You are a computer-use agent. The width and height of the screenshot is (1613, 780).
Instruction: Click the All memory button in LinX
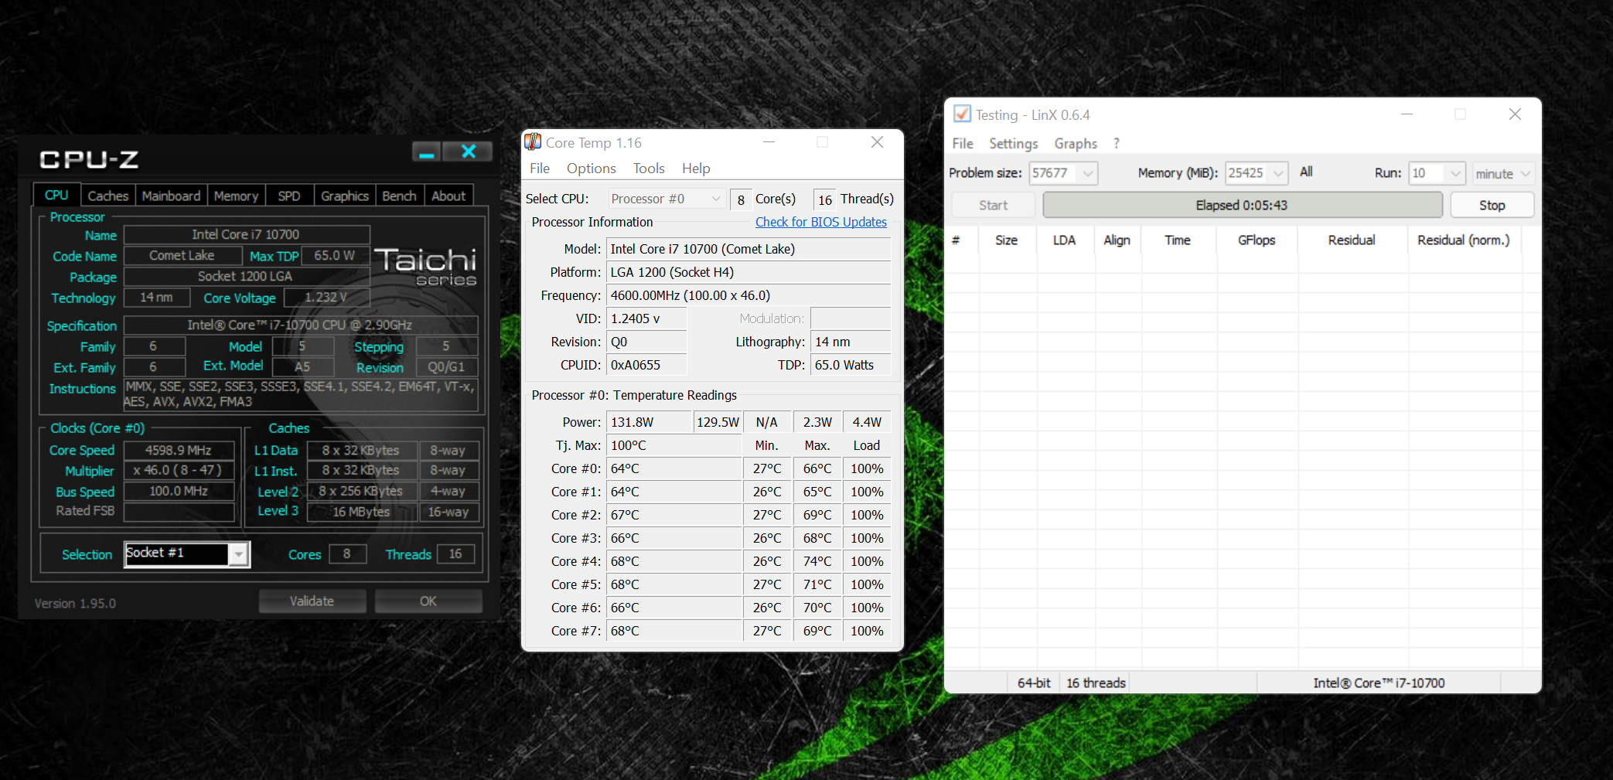[x=1306, y=172]
